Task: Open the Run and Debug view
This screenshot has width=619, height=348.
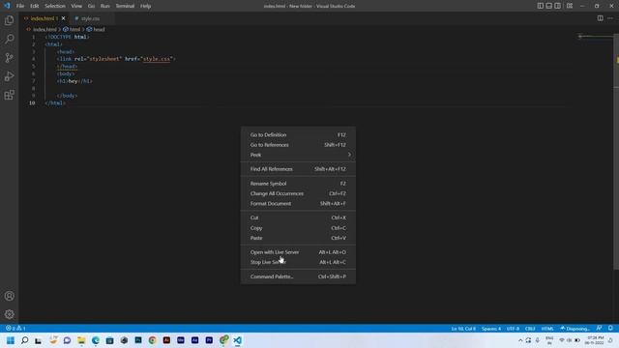Action: coord(9,76)
